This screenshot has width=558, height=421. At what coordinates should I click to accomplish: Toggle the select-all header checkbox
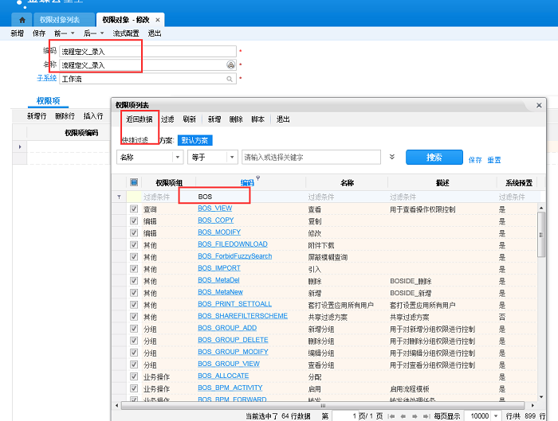(x=134, y=182)
